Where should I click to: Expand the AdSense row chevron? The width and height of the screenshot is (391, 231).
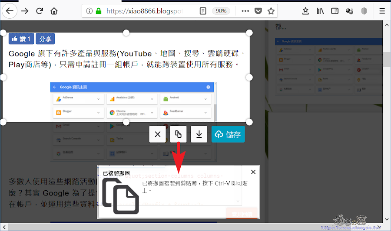pyautogui.click(x=99, y=99)
